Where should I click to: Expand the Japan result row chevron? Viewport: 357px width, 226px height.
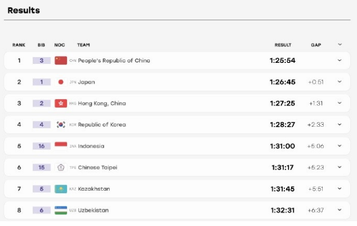coord(340,82)
